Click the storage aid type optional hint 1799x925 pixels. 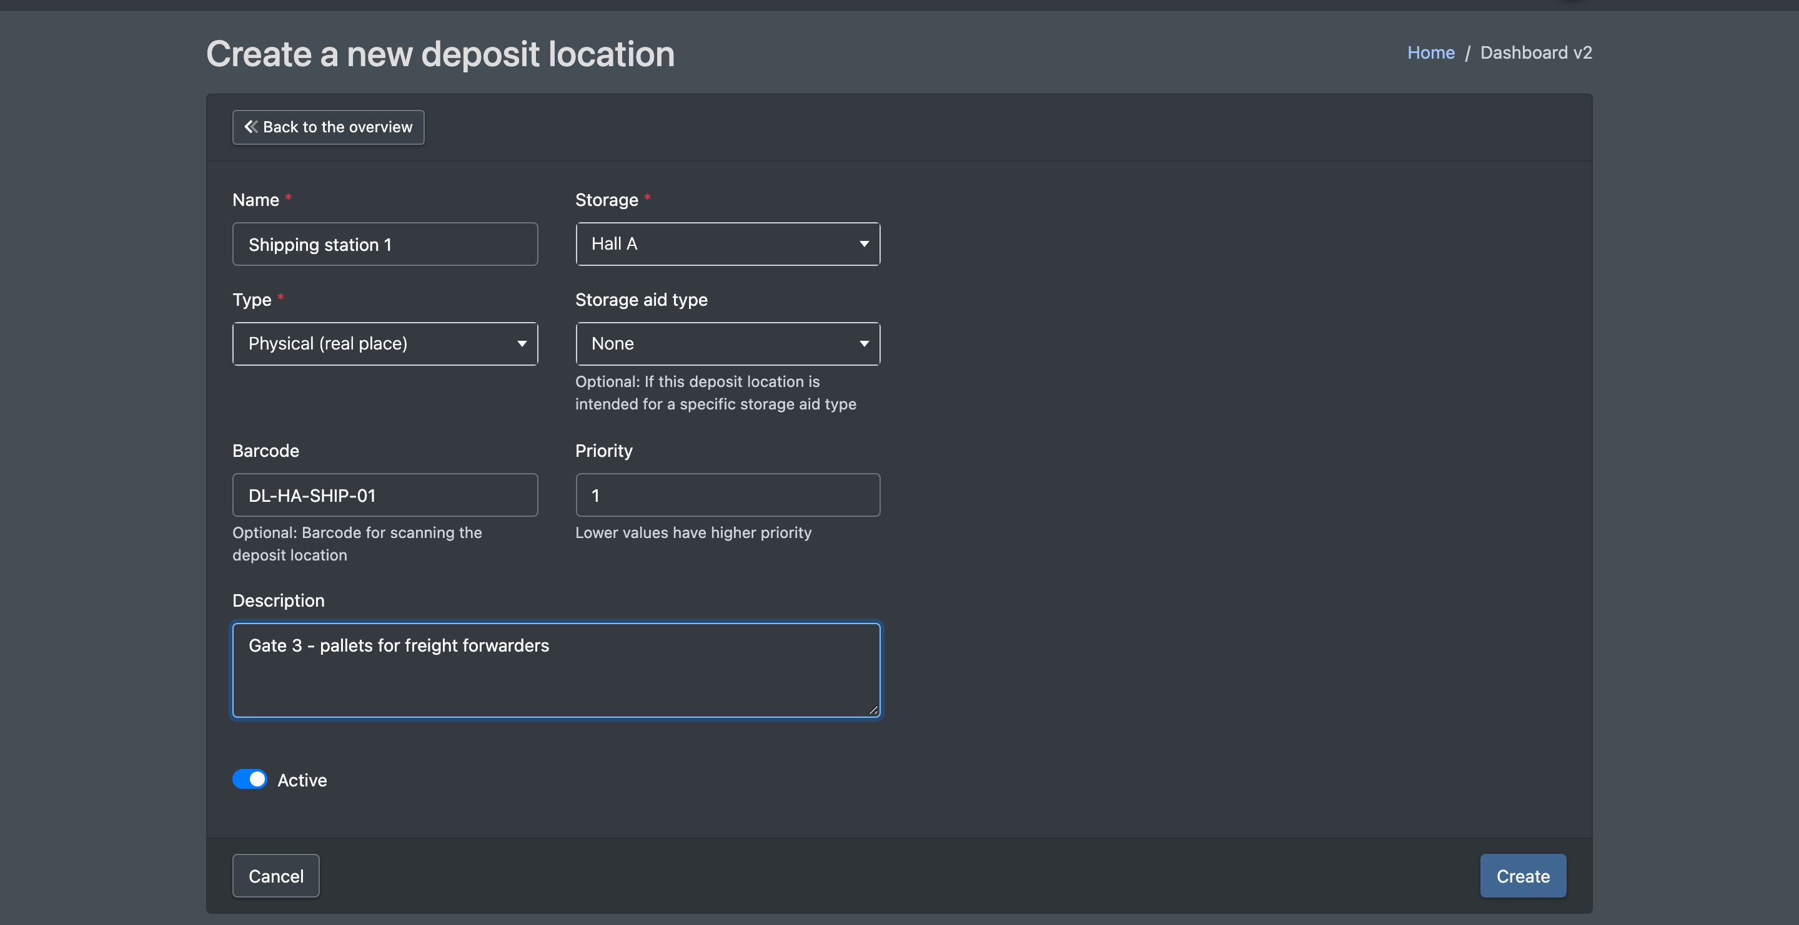pyautogui.click(x=715, y=393)
